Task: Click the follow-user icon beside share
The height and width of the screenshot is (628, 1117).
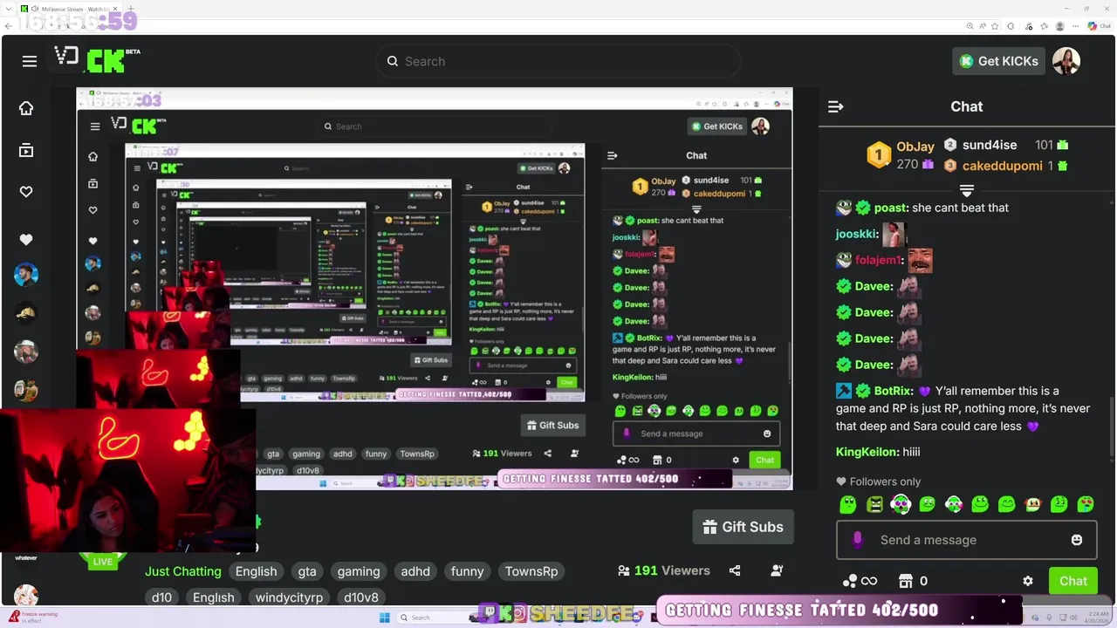Action: click(x=777, y=570)
